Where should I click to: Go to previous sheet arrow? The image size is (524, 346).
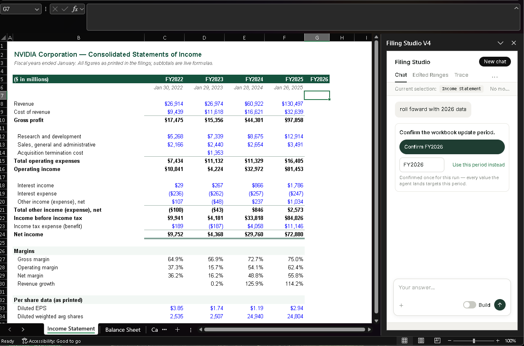click(x=10, y=330)
